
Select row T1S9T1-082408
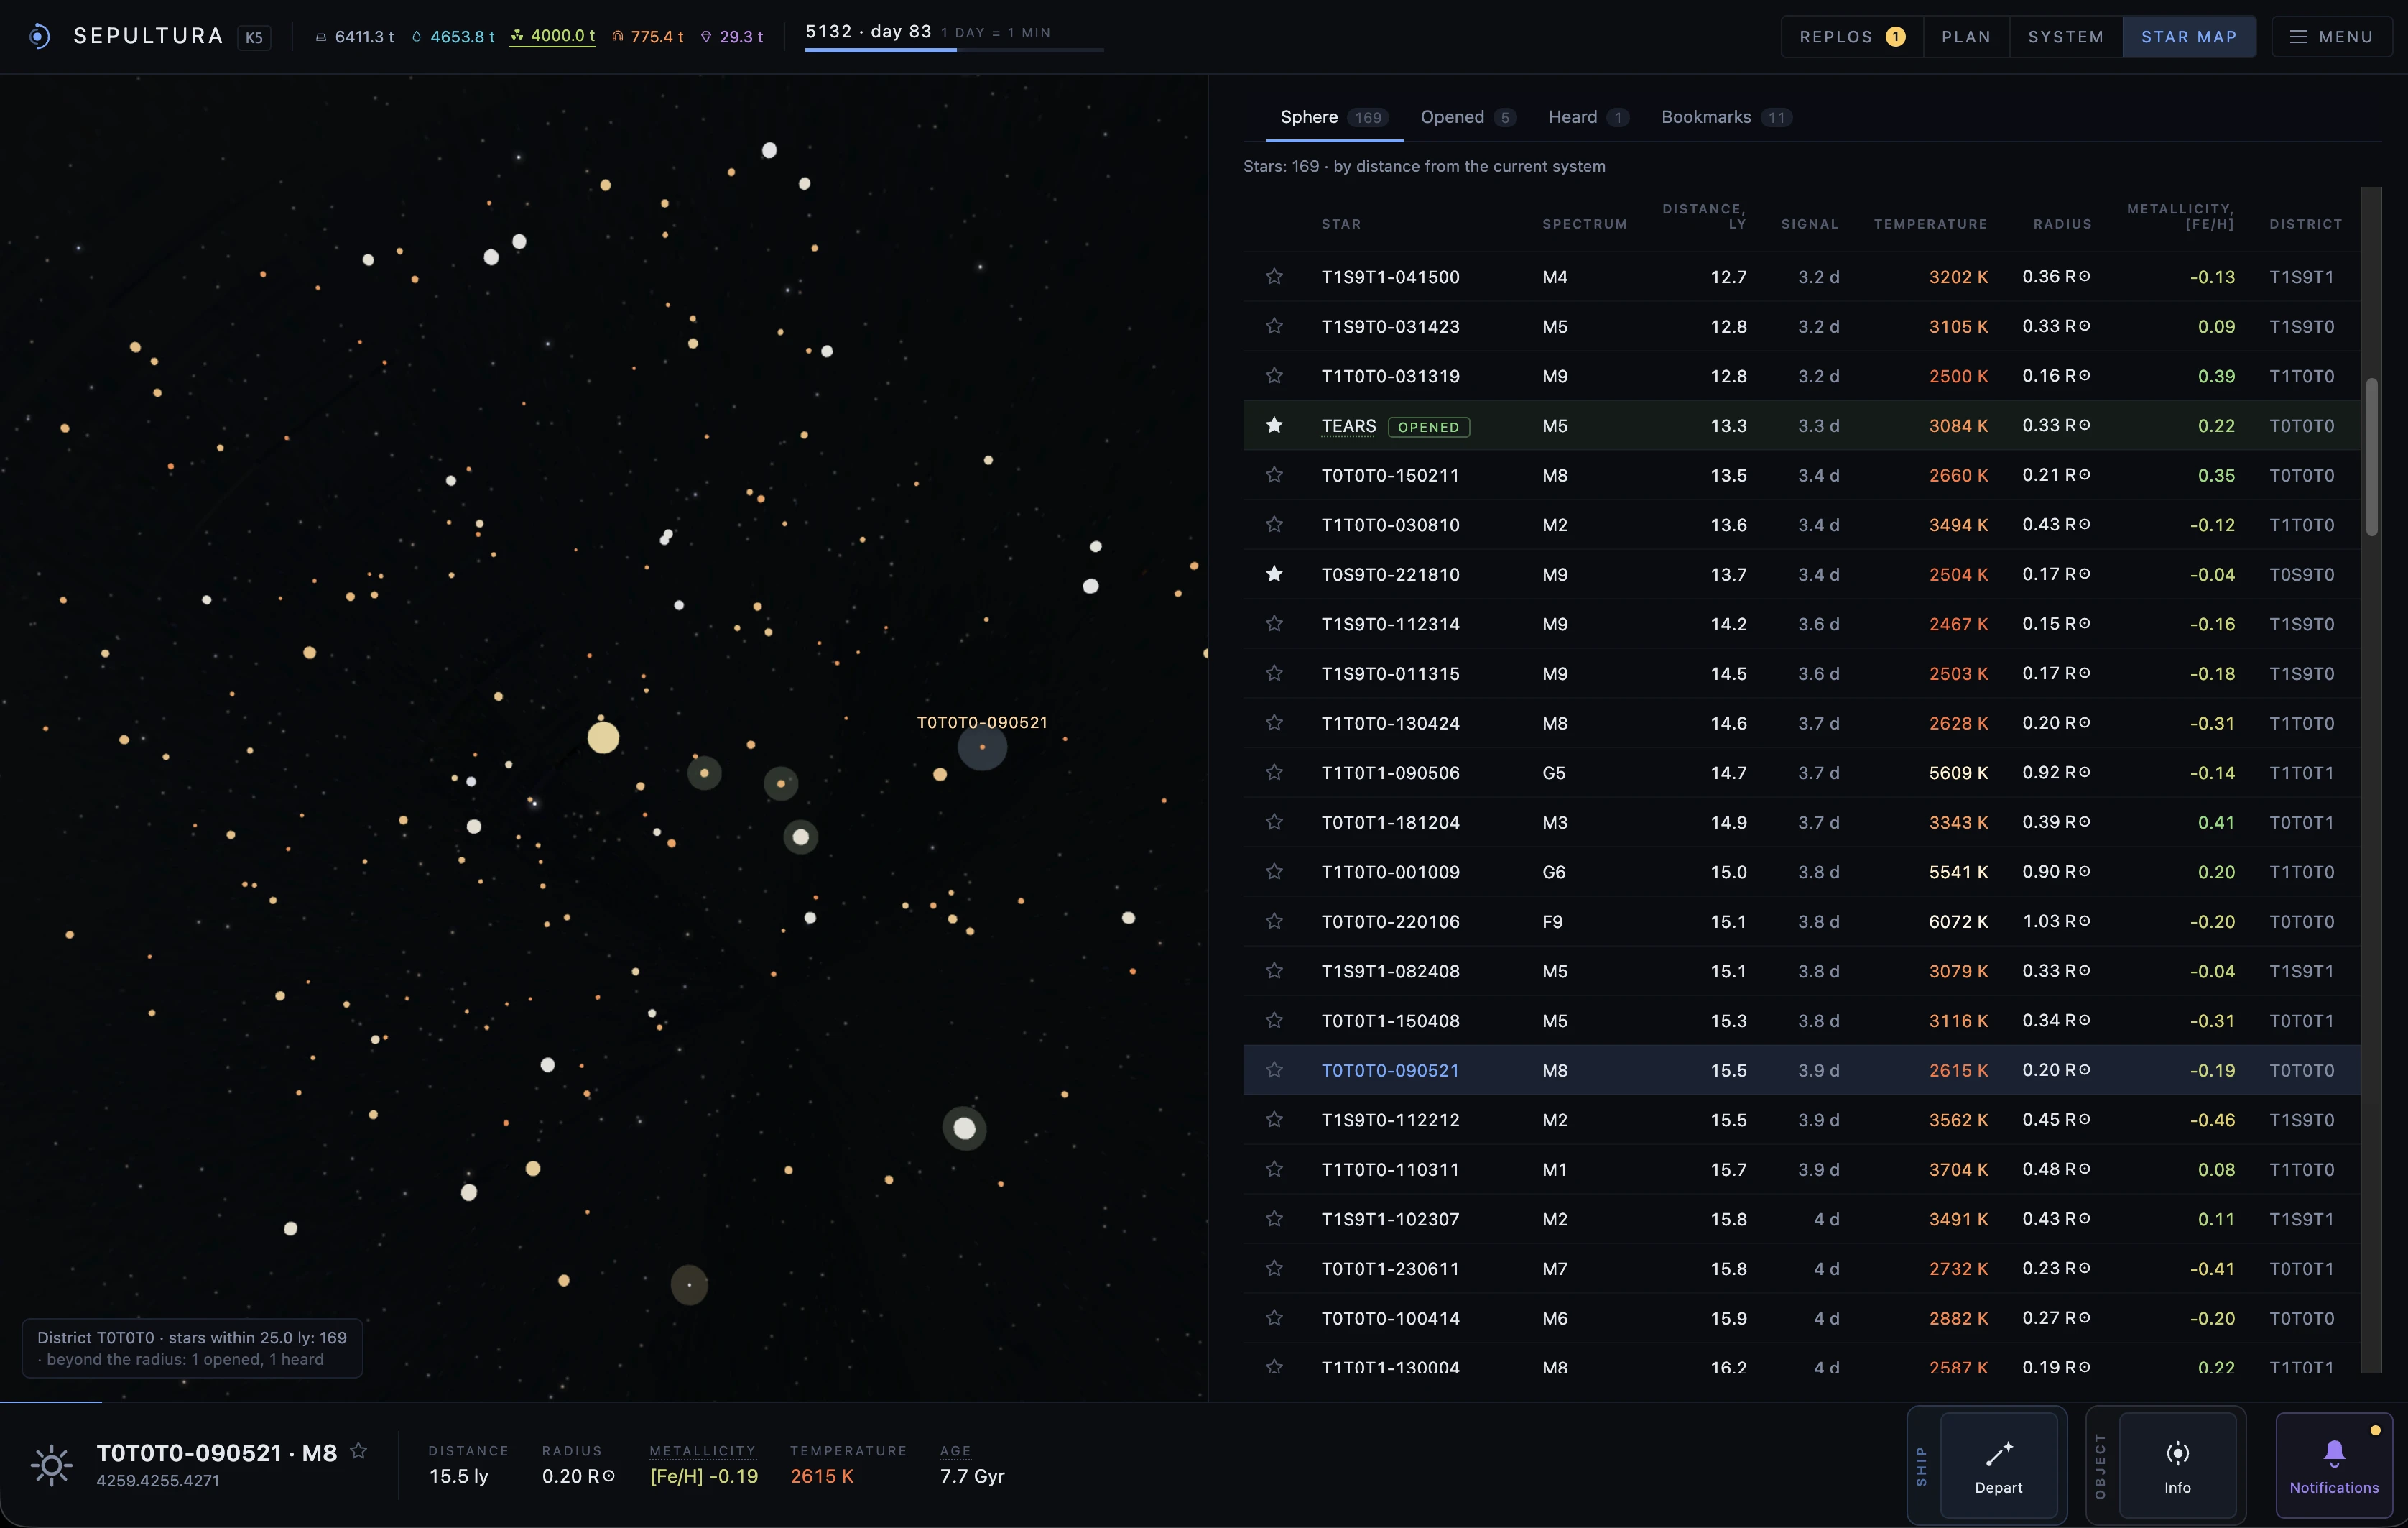pos(1801,971)
